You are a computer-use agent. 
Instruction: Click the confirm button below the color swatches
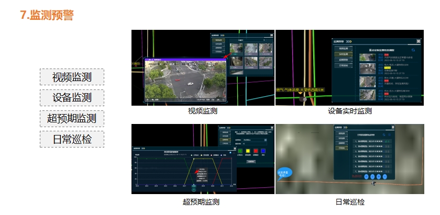pyautogui.click(x=251, y=162)
